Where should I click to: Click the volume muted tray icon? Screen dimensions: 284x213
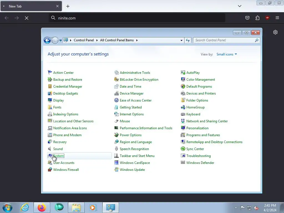[256, 208]
